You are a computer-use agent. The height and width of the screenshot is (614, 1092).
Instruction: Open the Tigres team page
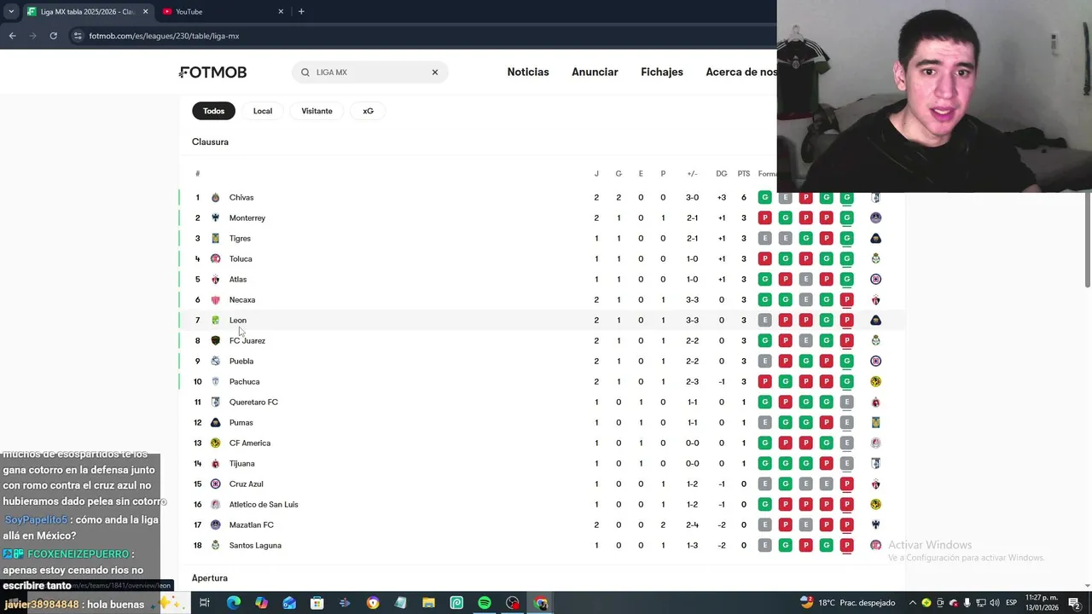coord(240,239)
